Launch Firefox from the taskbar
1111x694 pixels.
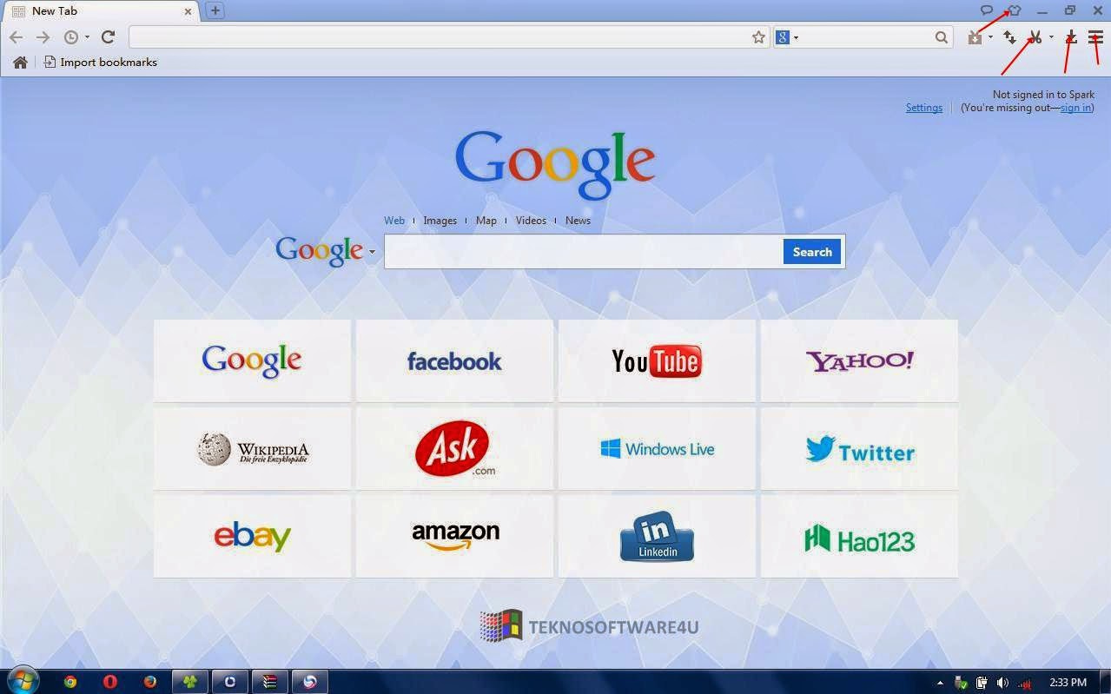coord(150,682)
